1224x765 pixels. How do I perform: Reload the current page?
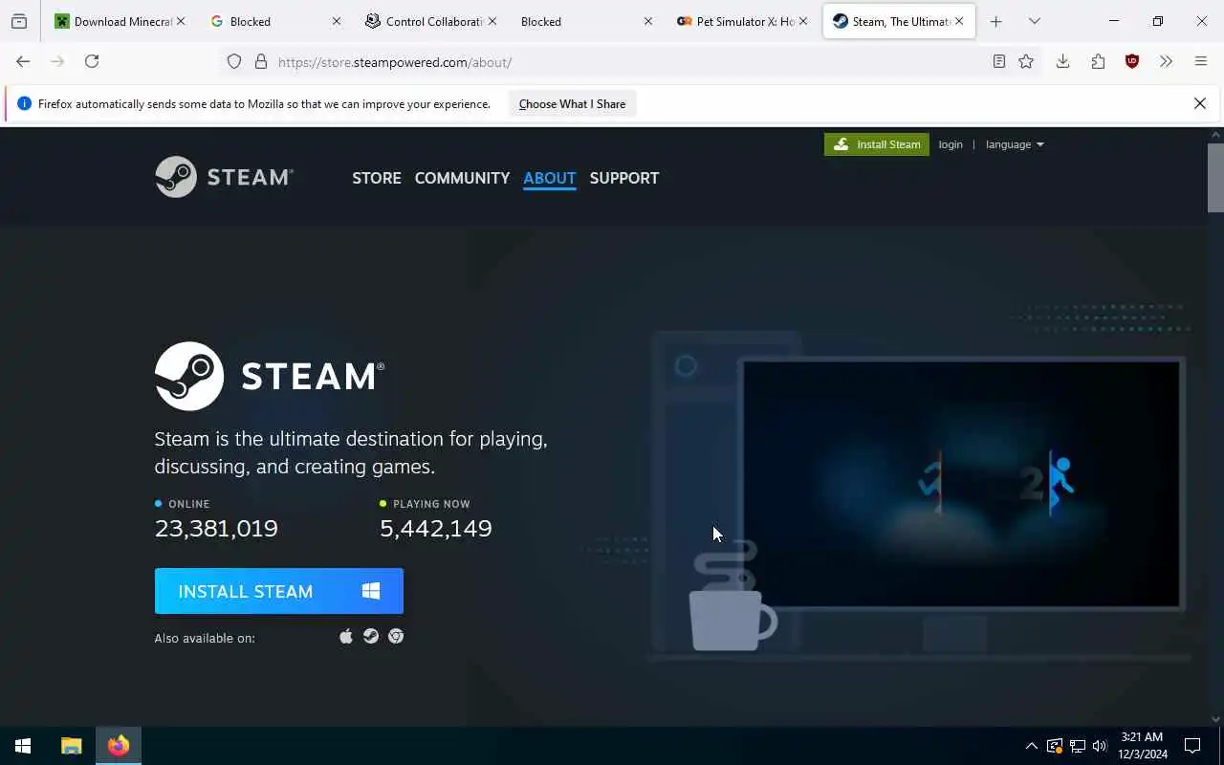[92, 61]
